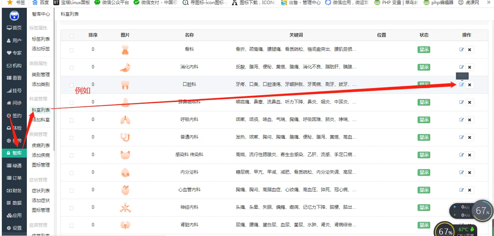This screenshot has height=236, width=494.
Task: Edit the 骨科 department row
Action: point(462,50)
